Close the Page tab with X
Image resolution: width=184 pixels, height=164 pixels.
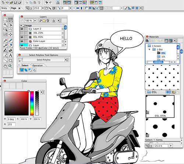tap(20, 8)
